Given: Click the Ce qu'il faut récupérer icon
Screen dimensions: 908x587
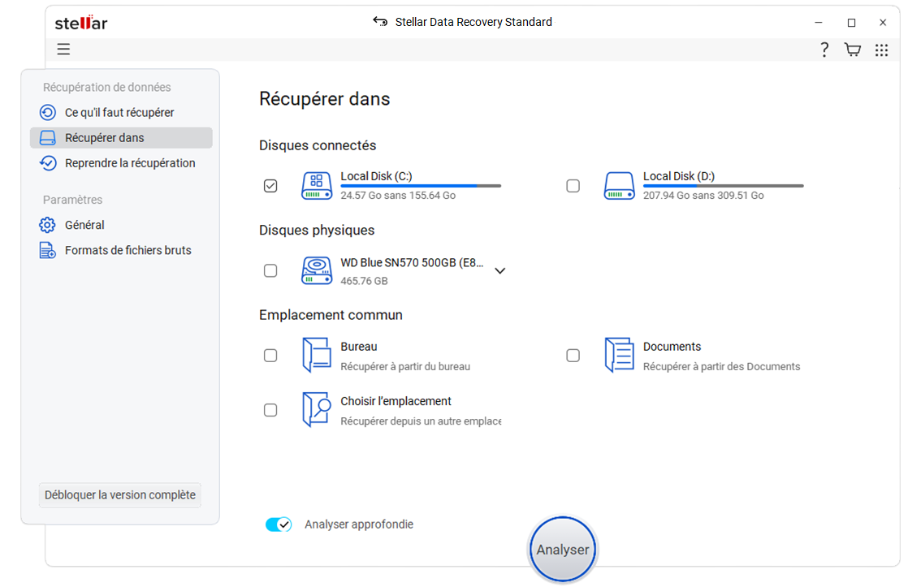Looking at the screenshot, I should click(47, 112).
